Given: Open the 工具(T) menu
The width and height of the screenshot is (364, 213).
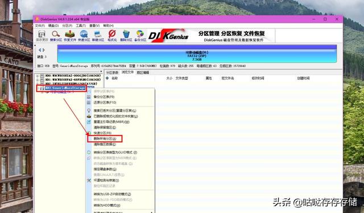Looking at the screenshot, I should pos(81,25).
